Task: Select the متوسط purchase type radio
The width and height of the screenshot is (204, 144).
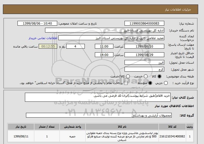Action: (150, 83)
